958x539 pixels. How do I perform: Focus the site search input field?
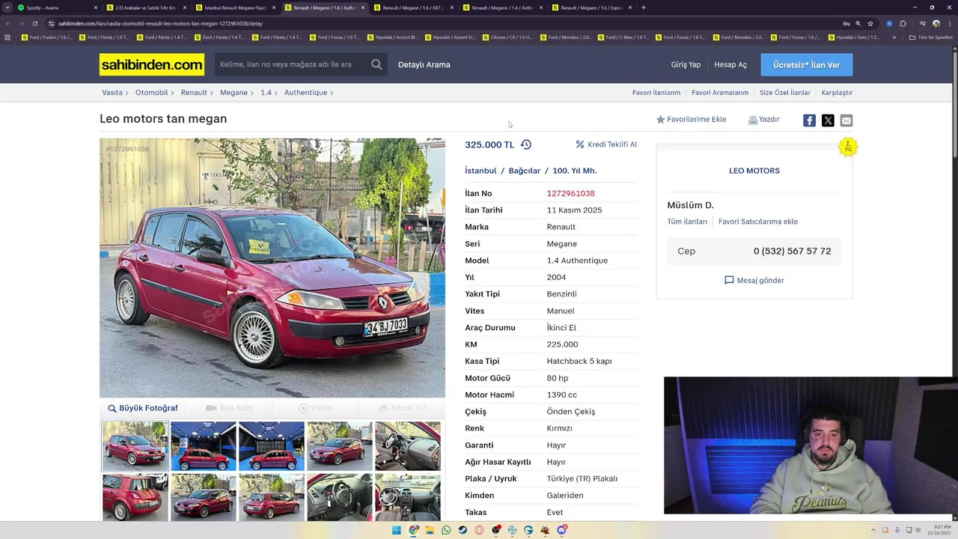(292, 64)
